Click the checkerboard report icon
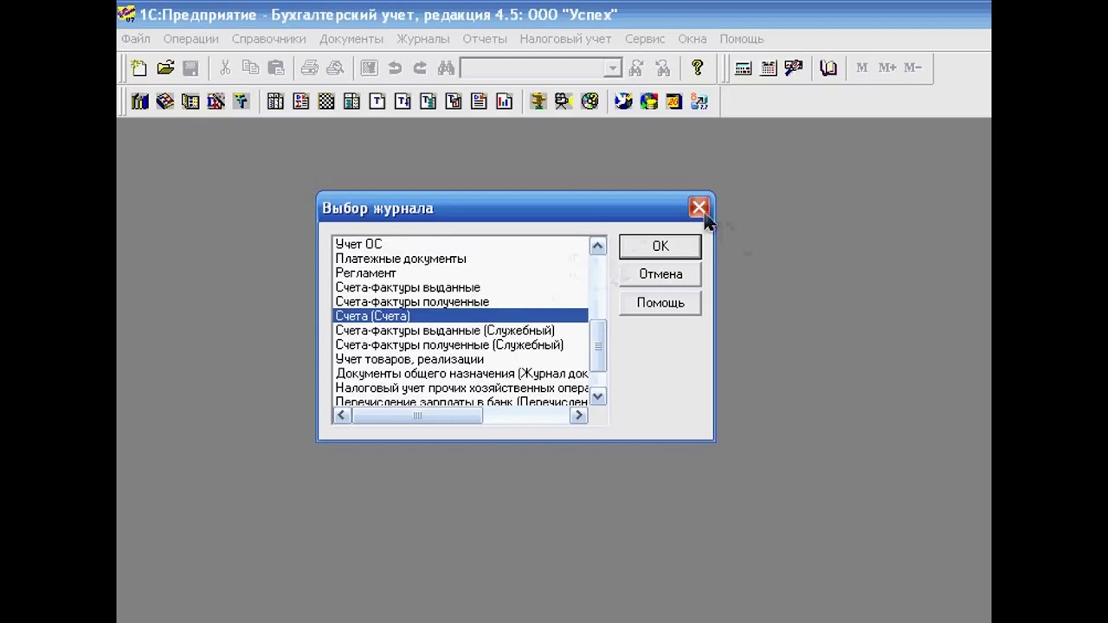This screenshot has height=623, width=1108. 326,101
